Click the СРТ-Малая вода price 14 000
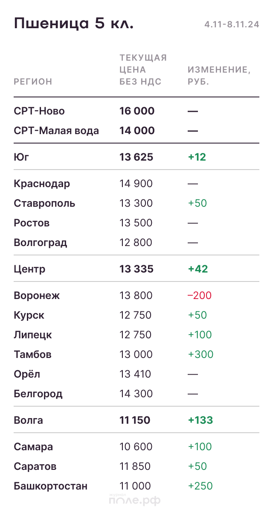The height and width of the screenshot is (516, 273). [137, 131]
